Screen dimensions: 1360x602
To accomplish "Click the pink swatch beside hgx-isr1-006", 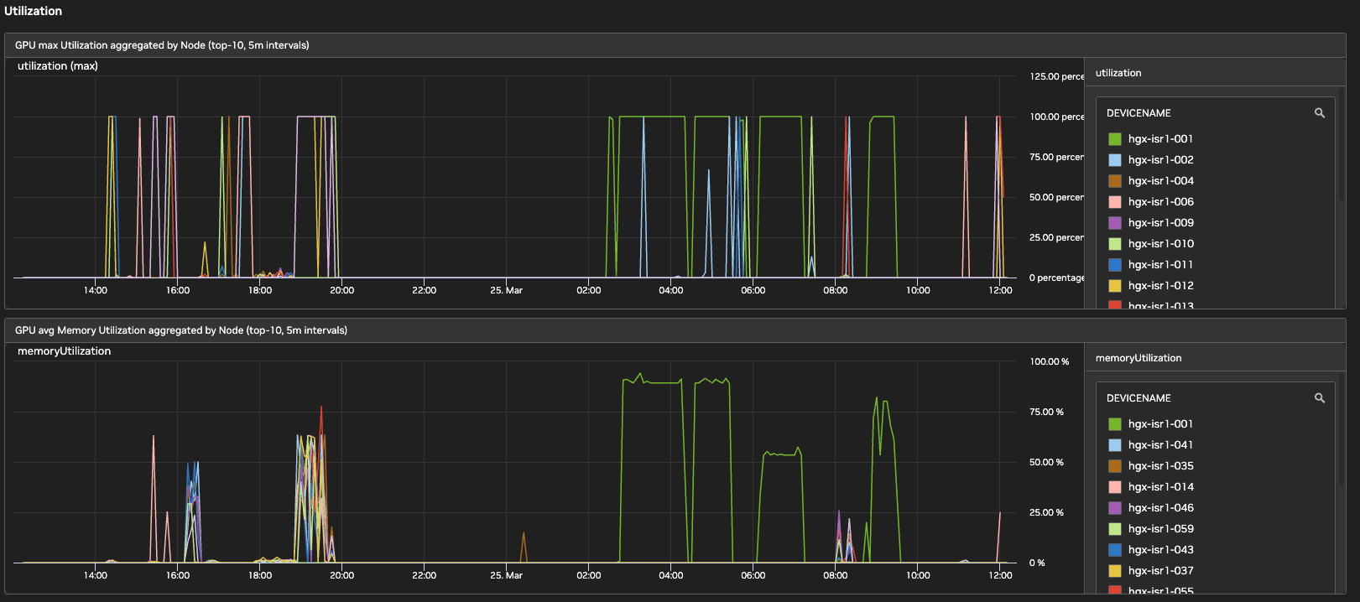I will coord(1115,202).
